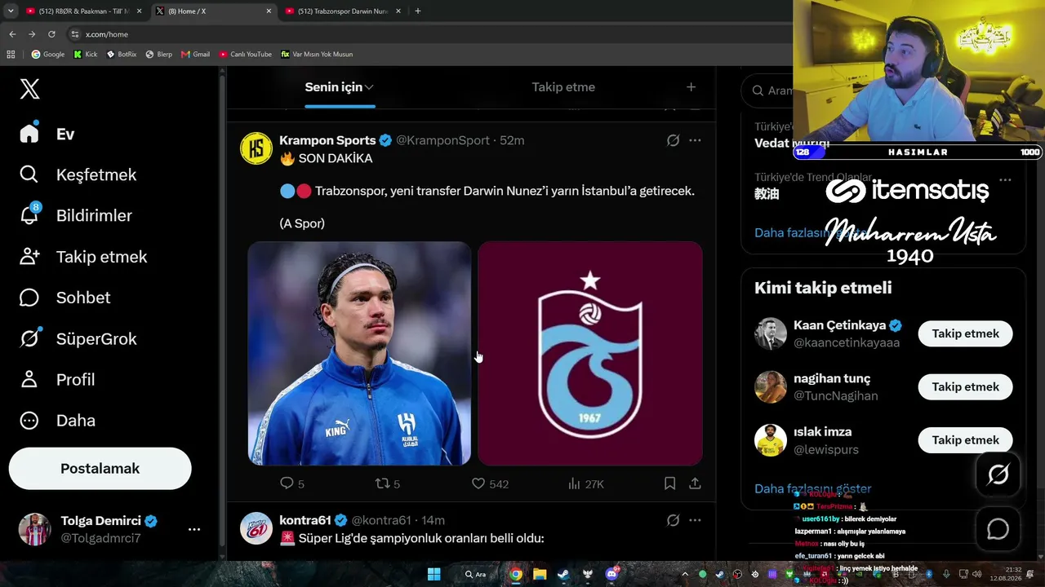Expand Senin için feed chevron
Screen dimensions: 1045x587
pyautogui.click(x=369, y=87)
